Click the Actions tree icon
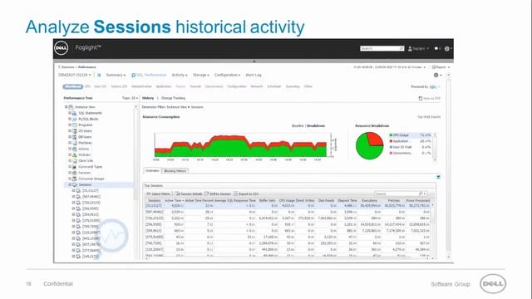The width and height of the screenshot is (532, 299). pyautogui.click(x=74, y=149)
